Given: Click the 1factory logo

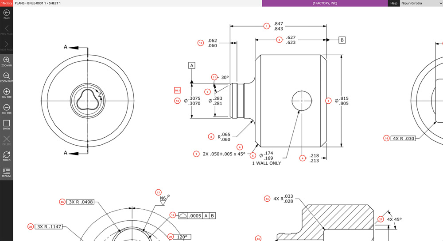Looking at the screenshot, I should (7, 3).
